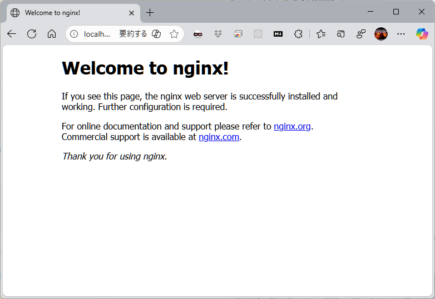View site information for localhost
435x299 pixels.
coord(74,34)
